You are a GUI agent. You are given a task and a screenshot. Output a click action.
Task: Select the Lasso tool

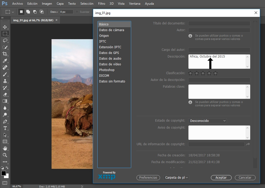[x=5, y=40]
